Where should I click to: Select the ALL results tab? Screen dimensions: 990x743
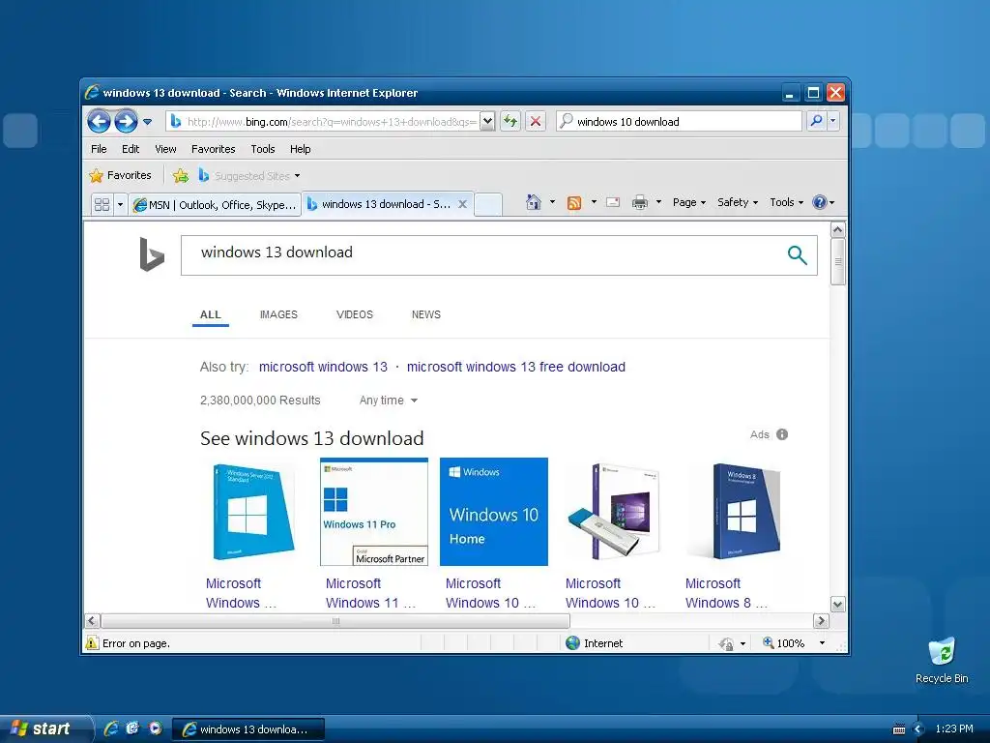click(x=210, y=314)
